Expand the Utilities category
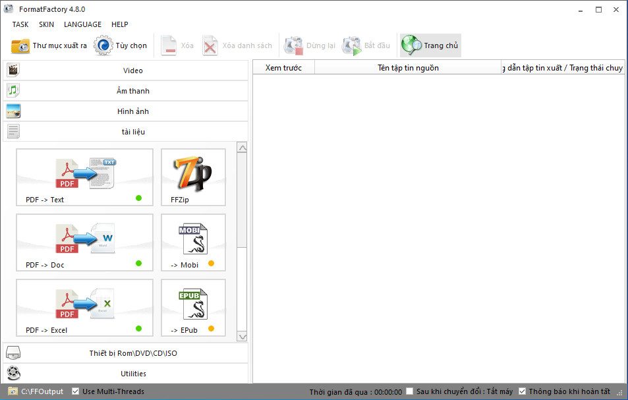628x400 pixels. point(125,374)
